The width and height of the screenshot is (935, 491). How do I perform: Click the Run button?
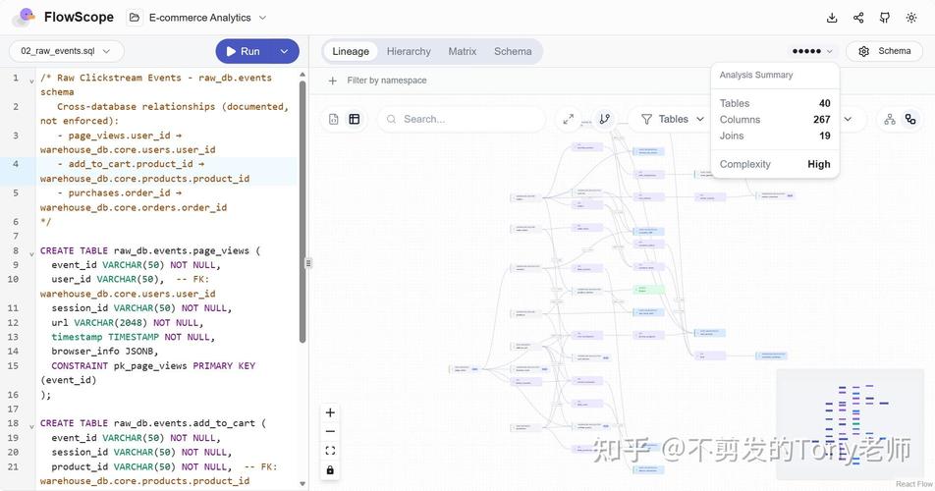pos(245,51)
